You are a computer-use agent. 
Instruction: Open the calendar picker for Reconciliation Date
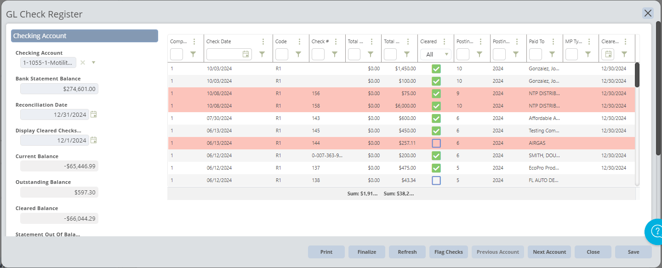point(93,114)
